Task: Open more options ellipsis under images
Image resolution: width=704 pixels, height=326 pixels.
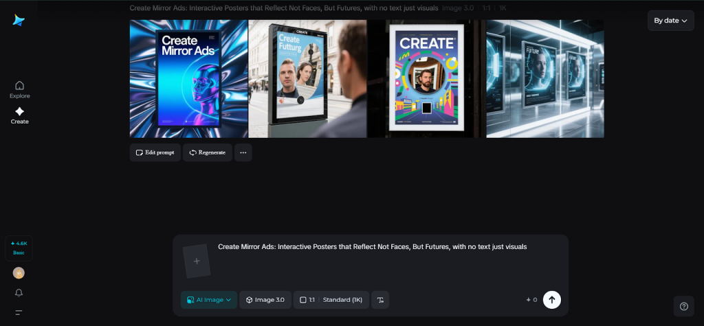Action: click(243, 152)
